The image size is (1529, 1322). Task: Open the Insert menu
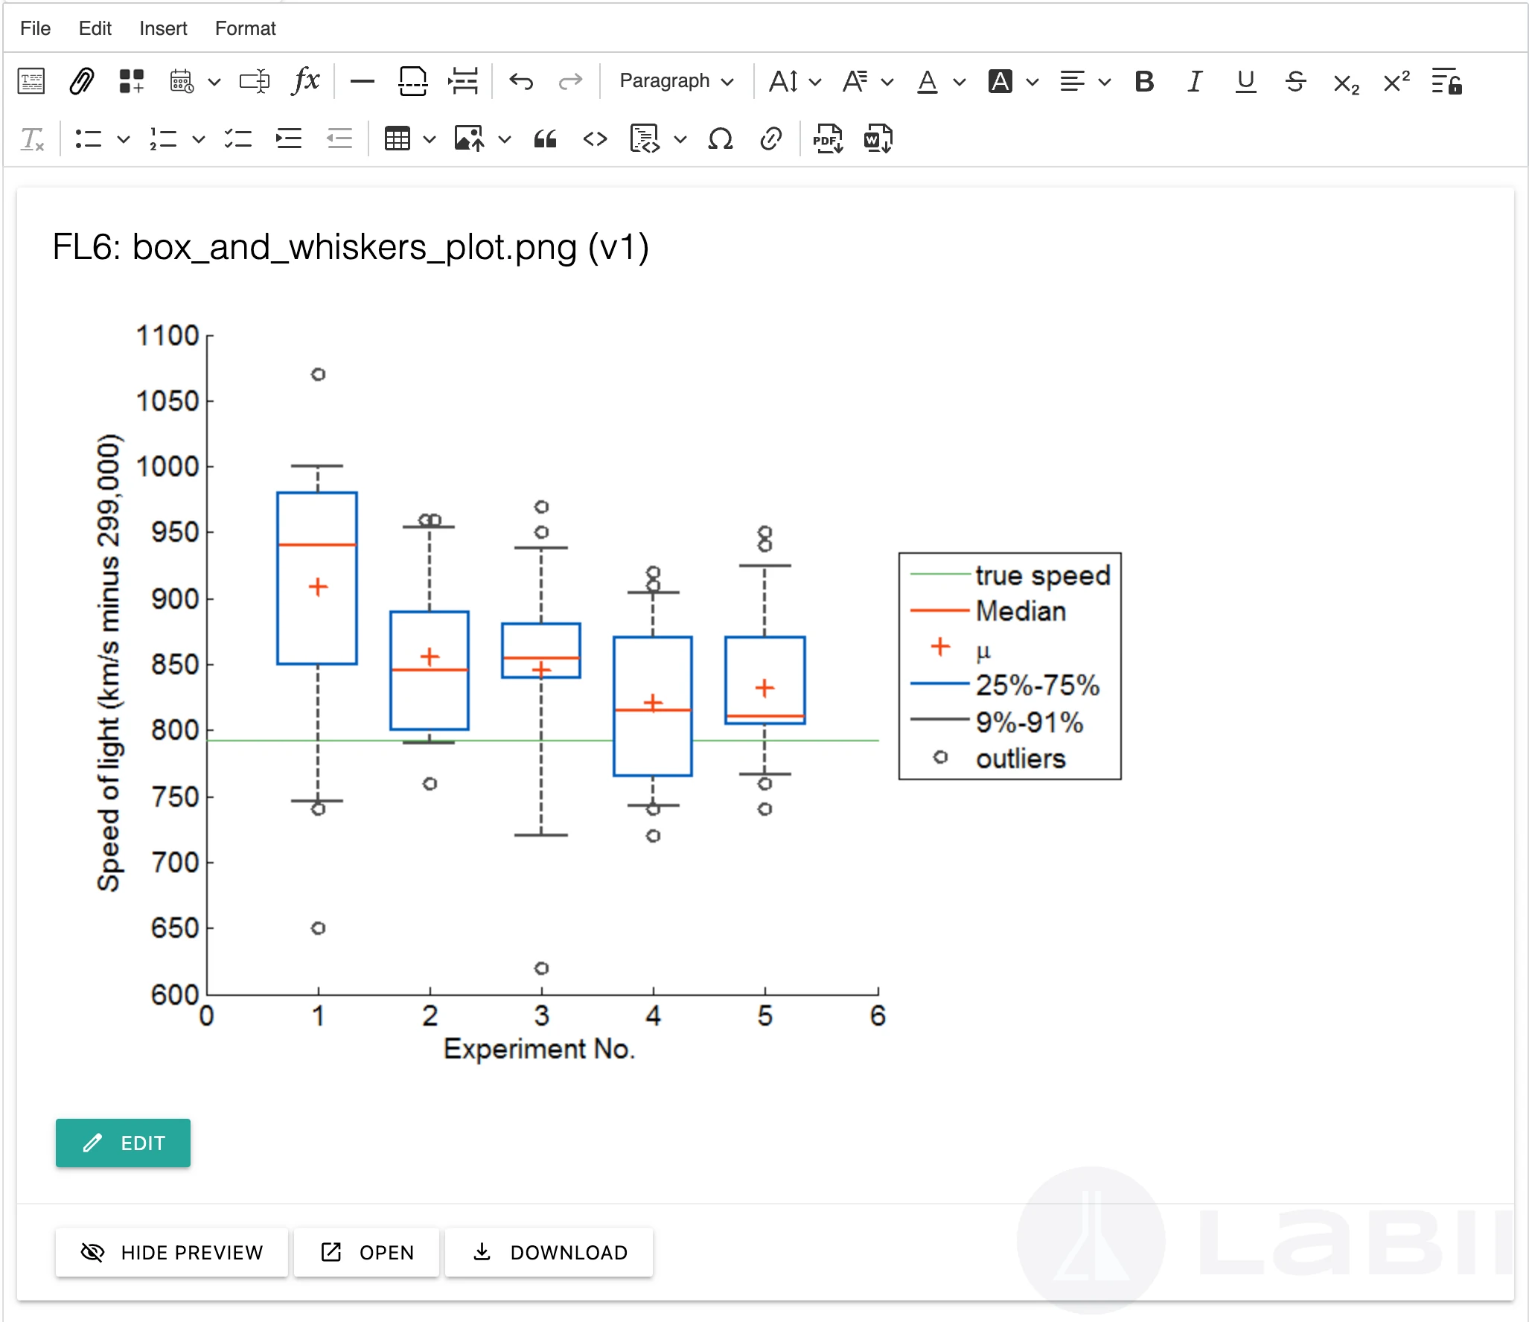click(x=163, y=28)
